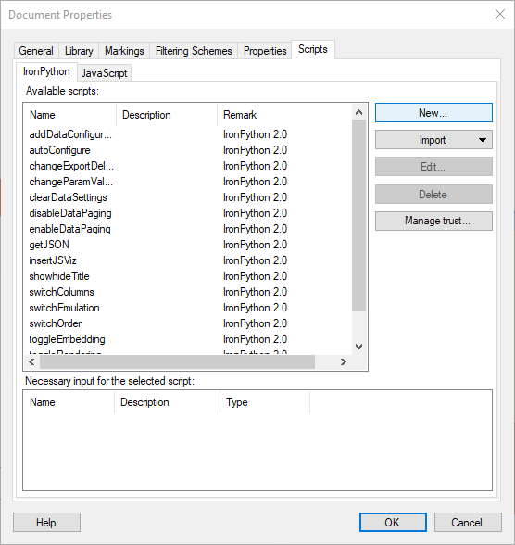Dismiss dialog with Cancel button

(x=468, y=523)
